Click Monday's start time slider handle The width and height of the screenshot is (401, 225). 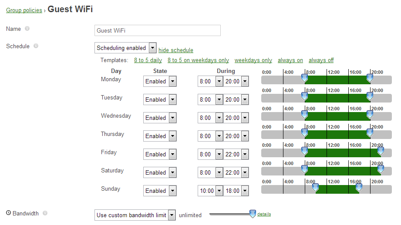pos(304,78)
